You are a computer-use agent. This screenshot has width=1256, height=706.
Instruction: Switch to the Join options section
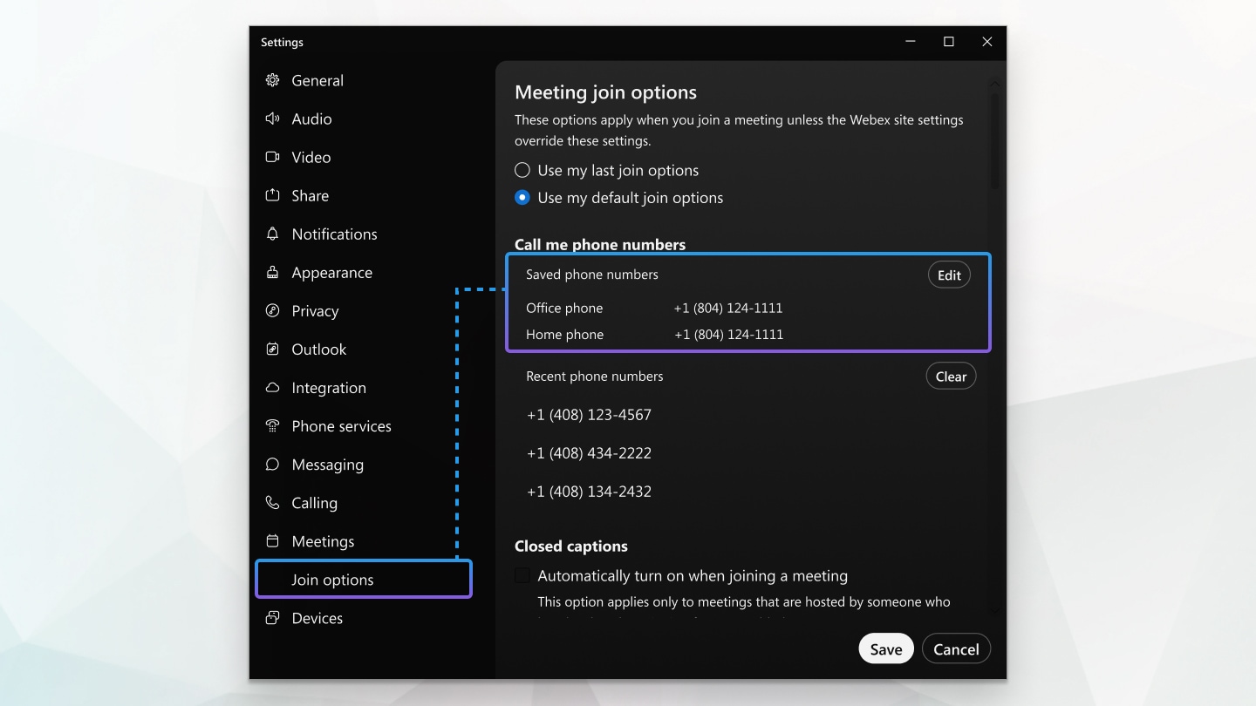coord(333,579)
